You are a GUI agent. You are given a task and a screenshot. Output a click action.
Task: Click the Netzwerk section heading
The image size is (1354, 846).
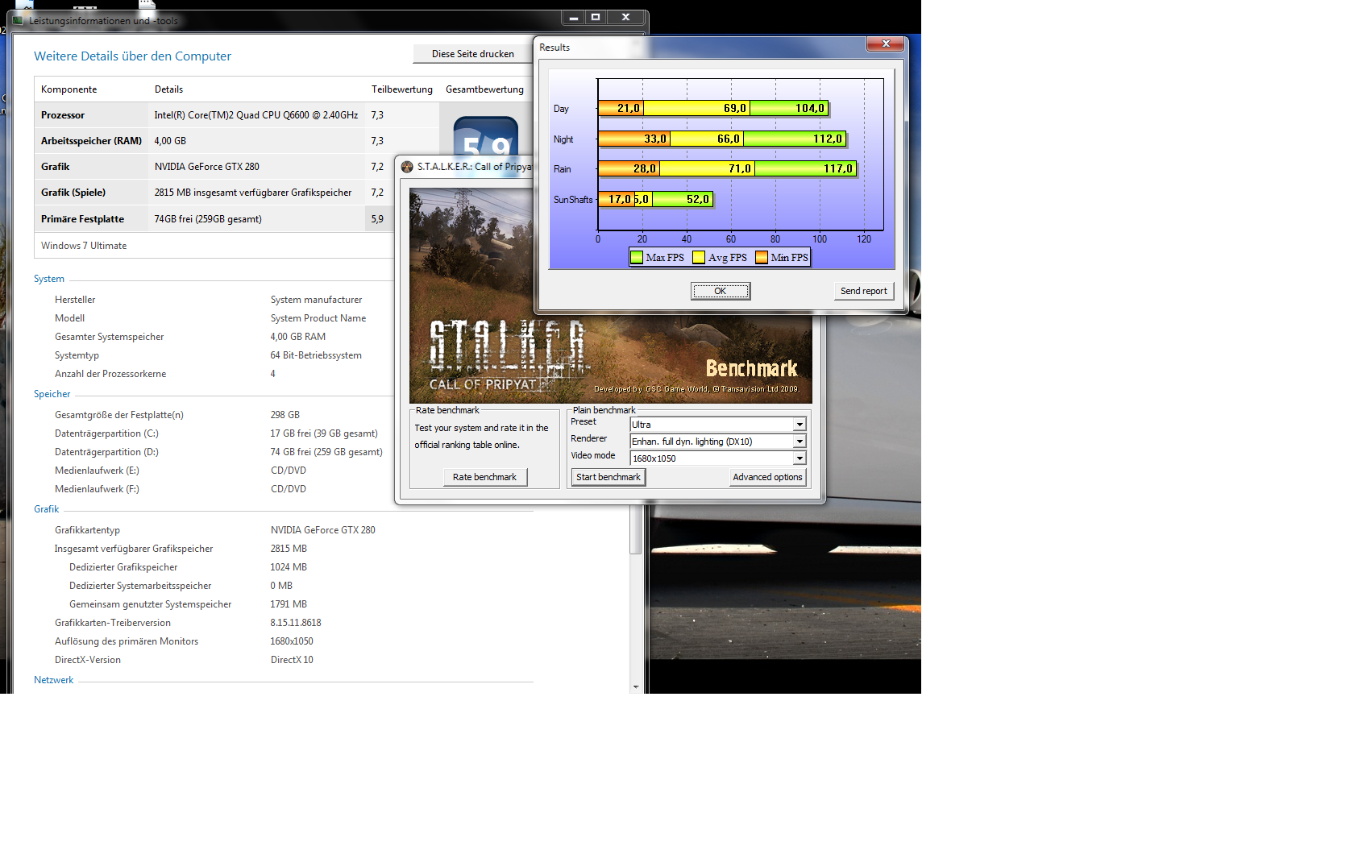point(54,680)
